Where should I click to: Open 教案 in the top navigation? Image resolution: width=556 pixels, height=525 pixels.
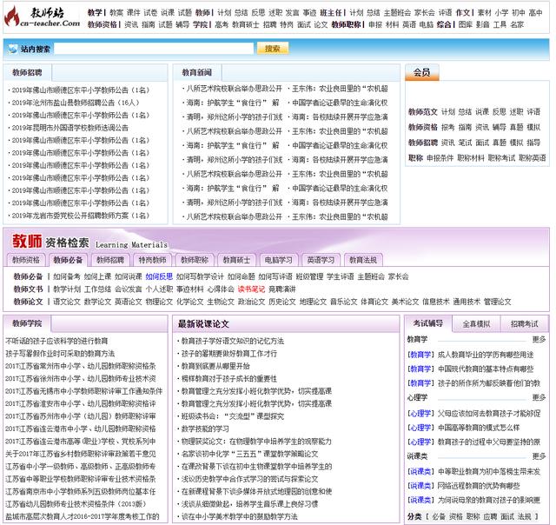(116, 13)
